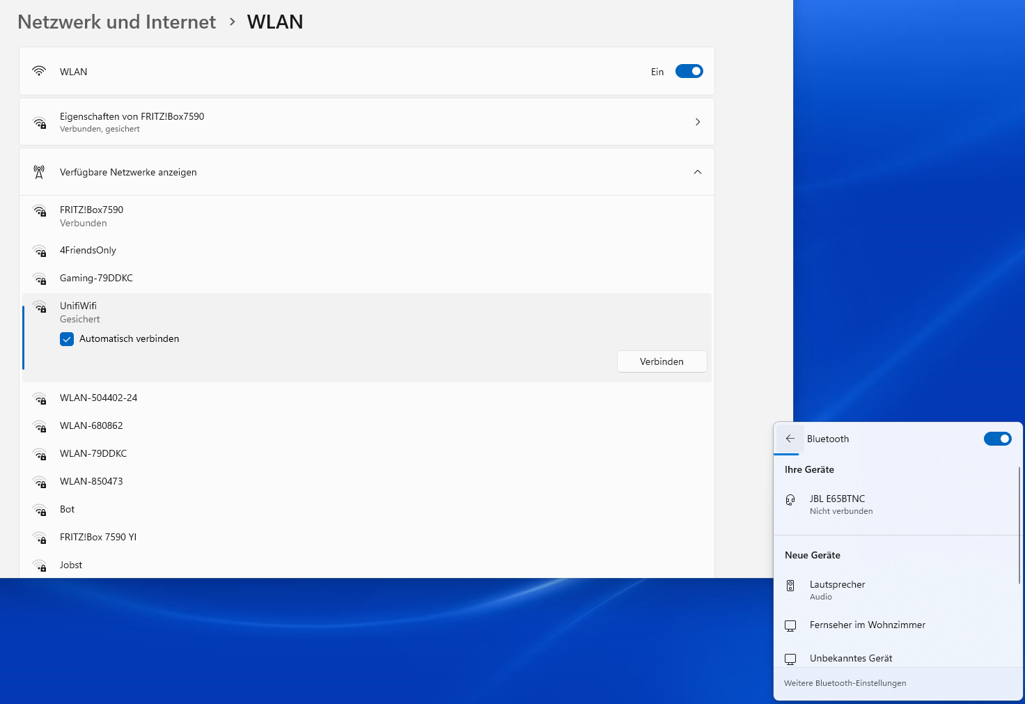This screenshot has height=704, width=1025.
Task: Click secured wifi icon next to Eigenschaften
Action: pos(40,123)
